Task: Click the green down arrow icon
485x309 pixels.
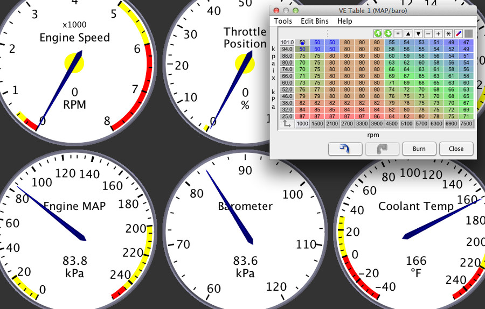Action: click(388, 33)
